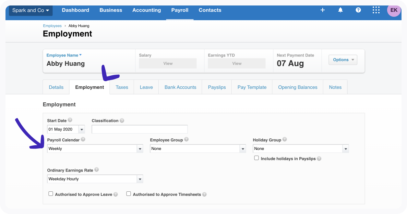Open the apps grid menu icon
The width and height of the screenshot is (407, 214).
tap(376, 10)
